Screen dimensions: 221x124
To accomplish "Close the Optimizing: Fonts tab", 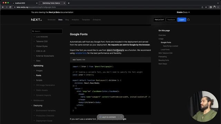I will [64, 3].
